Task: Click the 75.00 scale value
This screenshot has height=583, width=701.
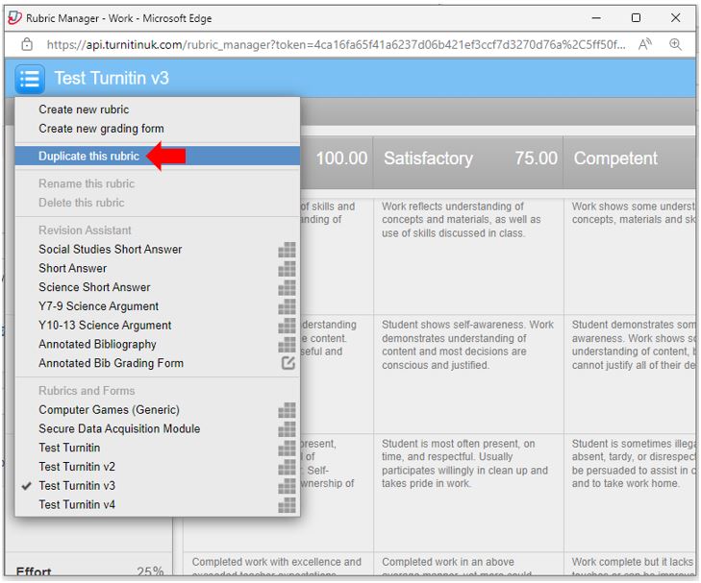Action: pyautogui.click(x=536, y=158)
